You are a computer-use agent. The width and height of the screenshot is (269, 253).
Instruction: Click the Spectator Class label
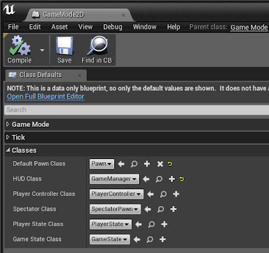[x=34, y=209]
